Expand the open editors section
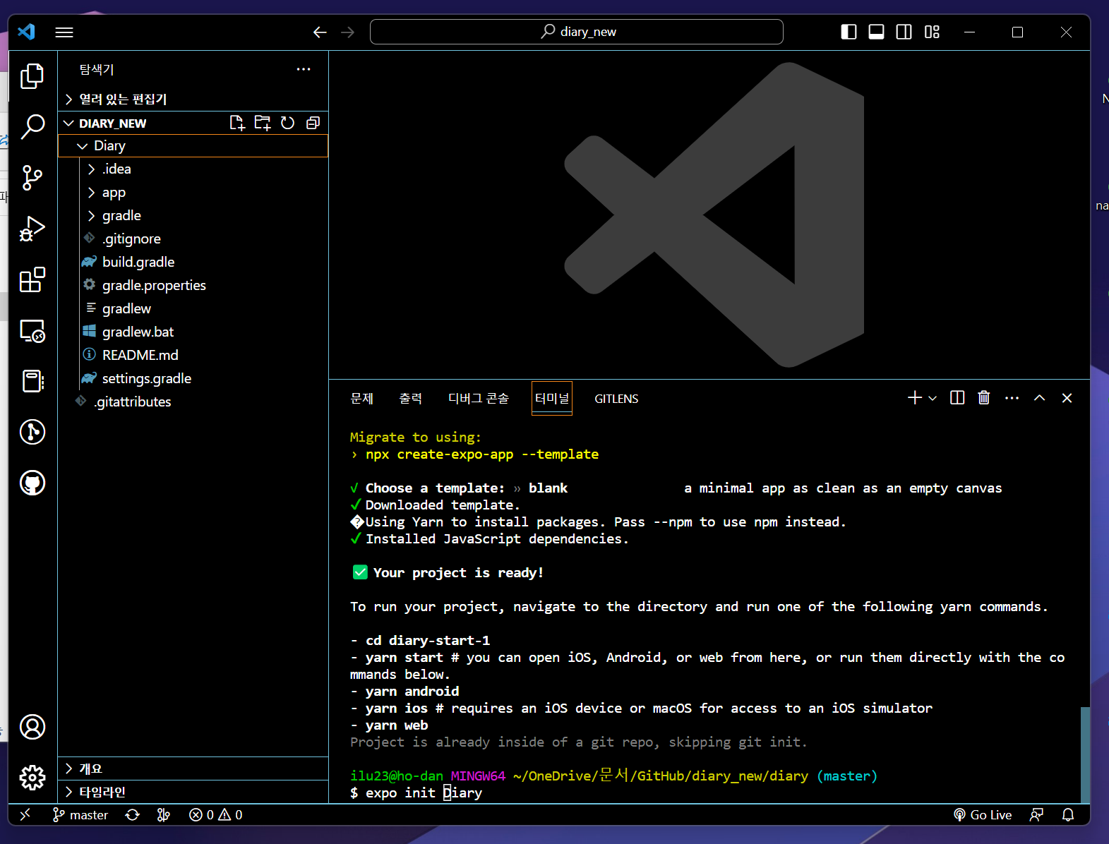The height and width of the screenshot is (844, 1109). click(193, 100)
